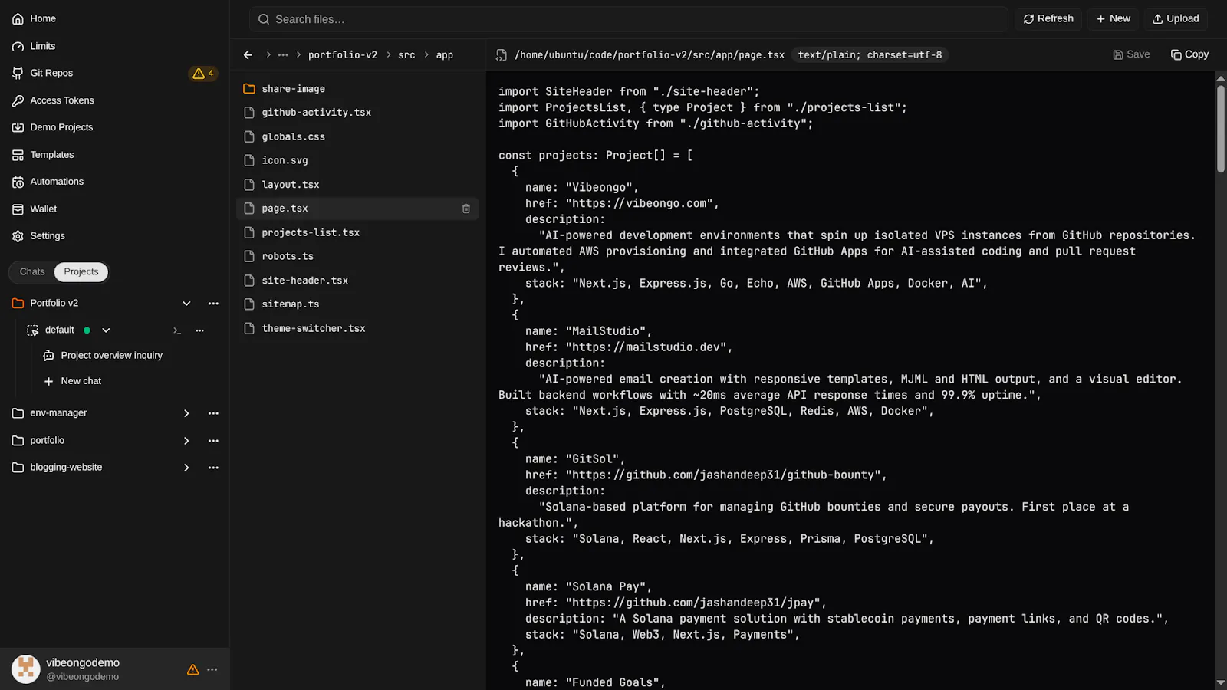This screenshot has width=1227, height=690.
Task: Open the user account options menu
Action: click(212, 670)
